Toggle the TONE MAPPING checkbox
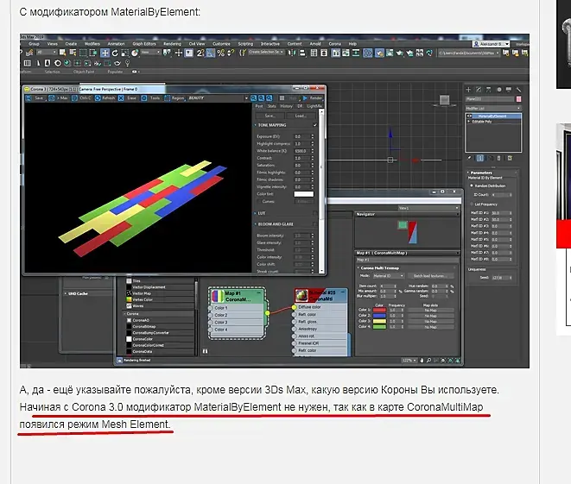Image resolution: width=571 pixels, height=484 pixels. 315,125
